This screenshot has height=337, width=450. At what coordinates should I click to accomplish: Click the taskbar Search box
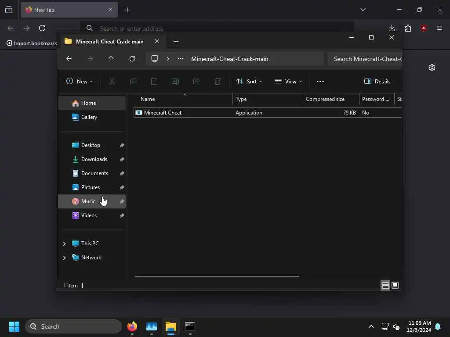[x=73, y=326]
